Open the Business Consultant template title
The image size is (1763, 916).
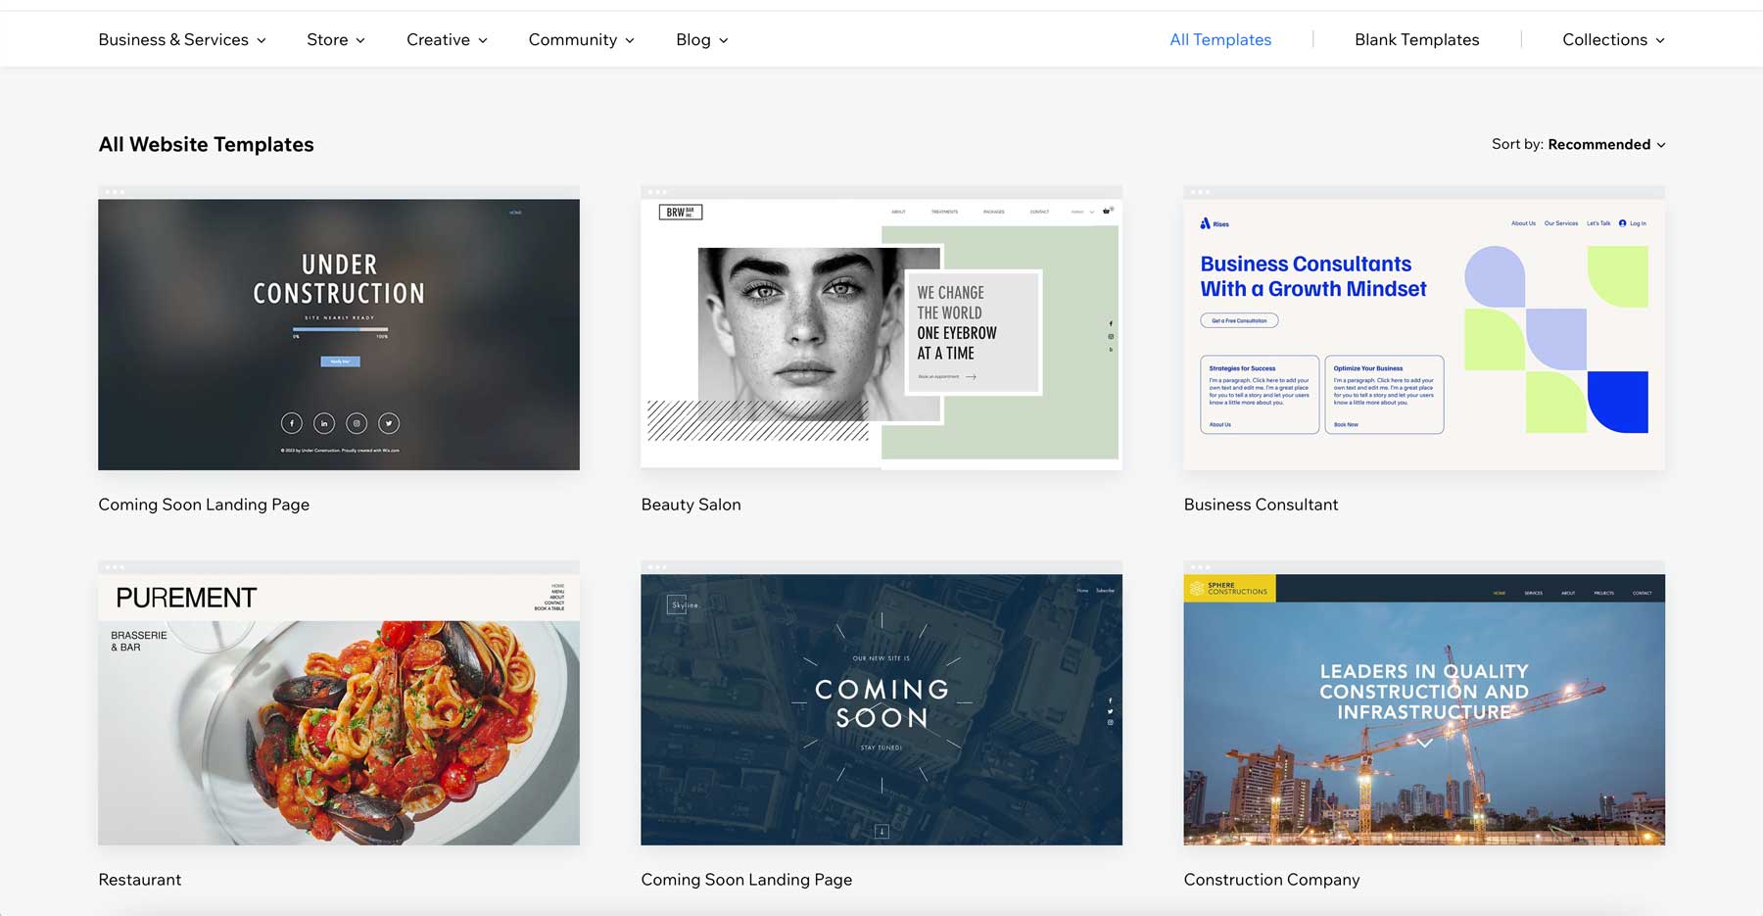click(1261, 505)
